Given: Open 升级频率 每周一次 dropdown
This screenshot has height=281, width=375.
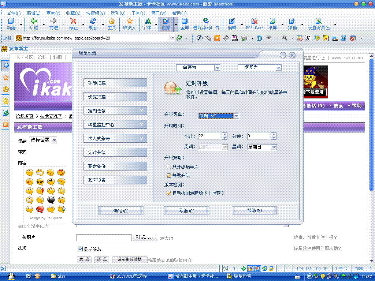Looking at the screenshot, I should coord(236,116).
